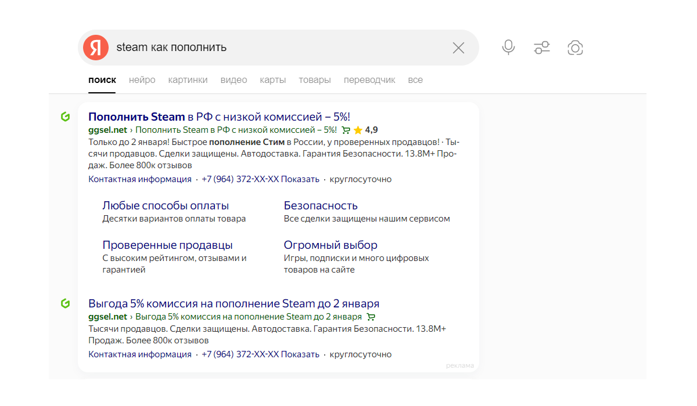The image size is (697, 406).
Task: Switch to the 'картинки' tab
Action: pos(188,80)
